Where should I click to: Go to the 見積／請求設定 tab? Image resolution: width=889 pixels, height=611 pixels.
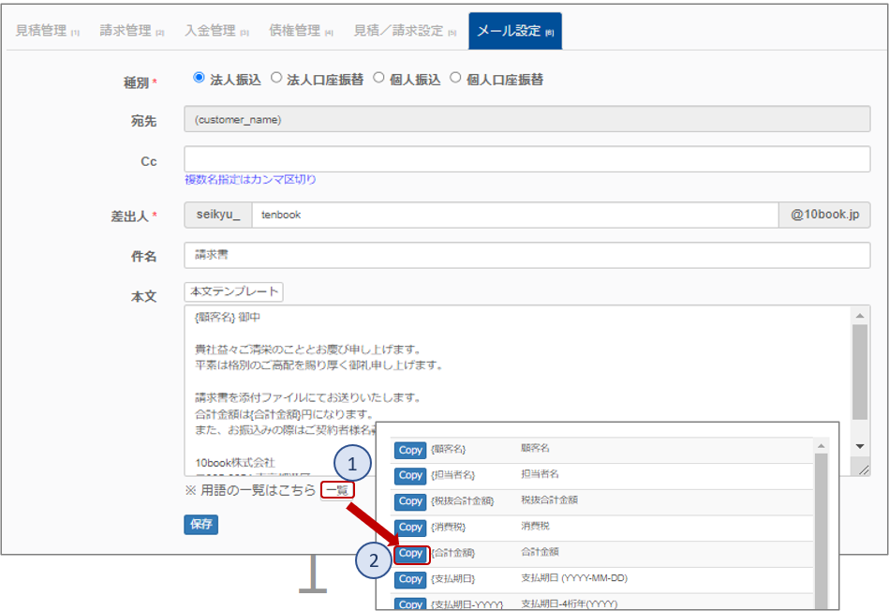click(x=405, y=31)
